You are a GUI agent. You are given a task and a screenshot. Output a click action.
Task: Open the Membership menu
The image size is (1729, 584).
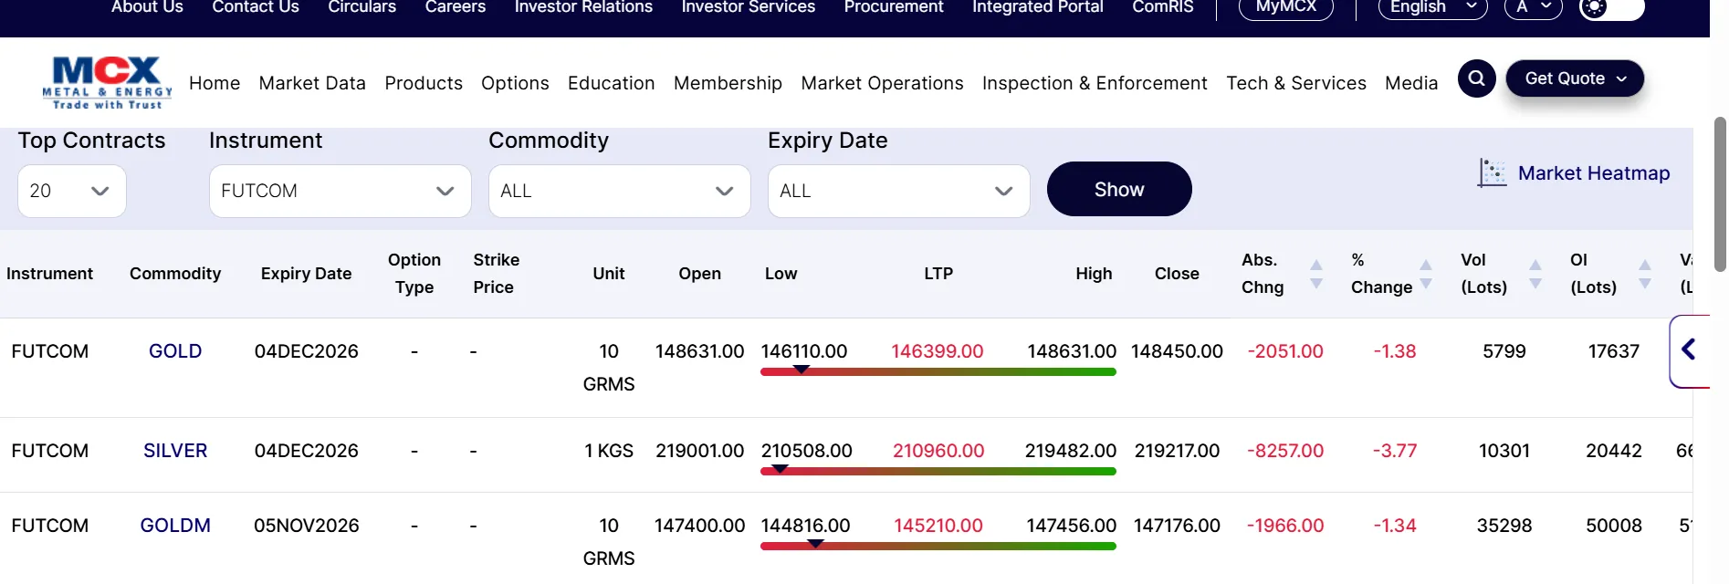(x=728, y=83)
